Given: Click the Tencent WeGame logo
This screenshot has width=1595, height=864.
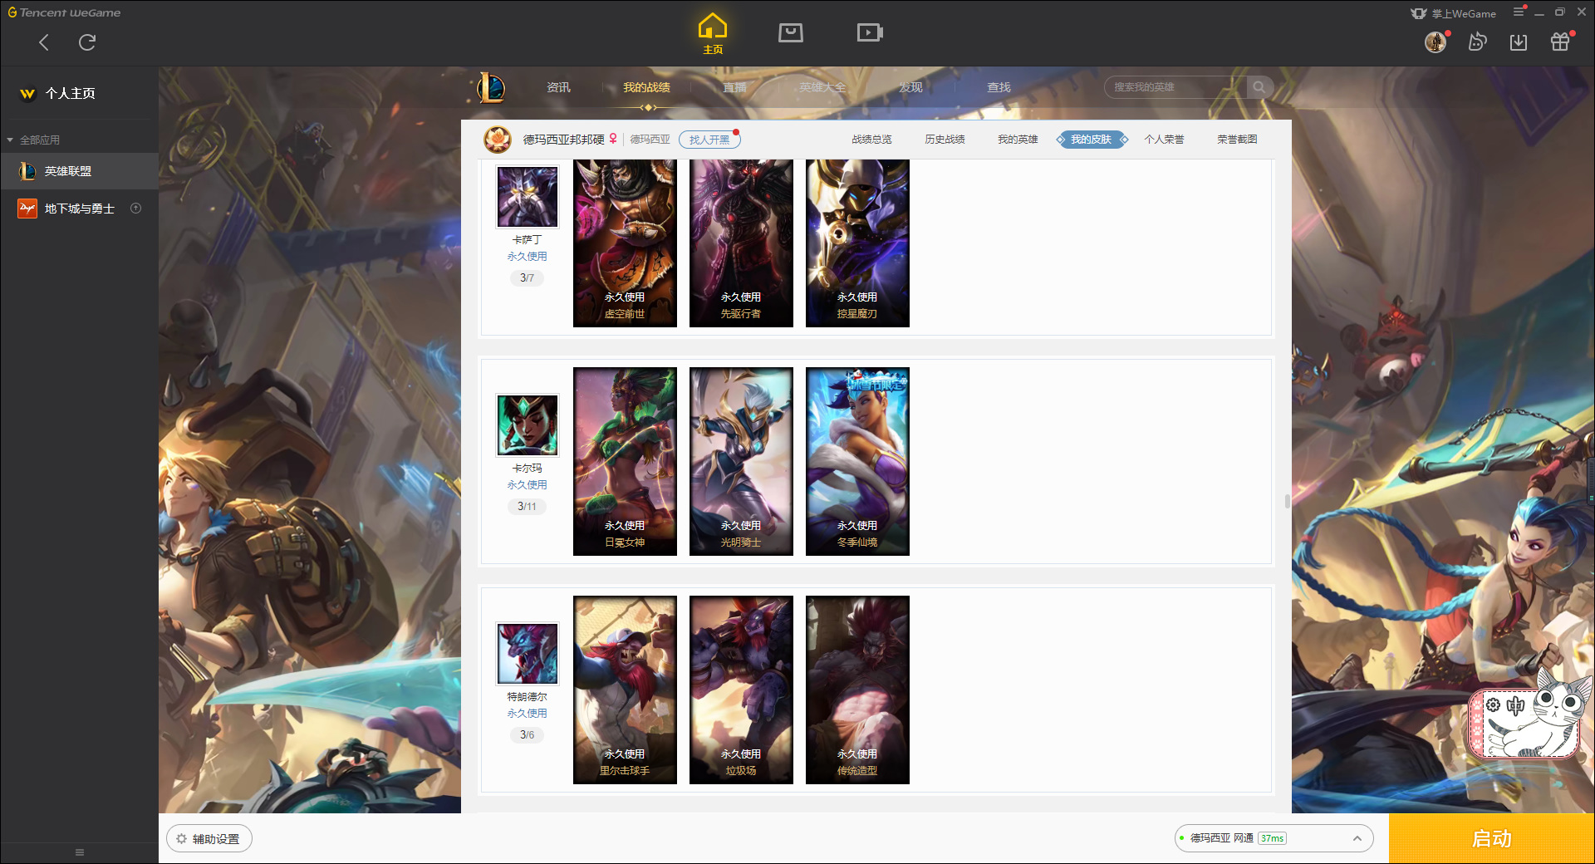Looking at the screenshot, I should click(65, 12).
